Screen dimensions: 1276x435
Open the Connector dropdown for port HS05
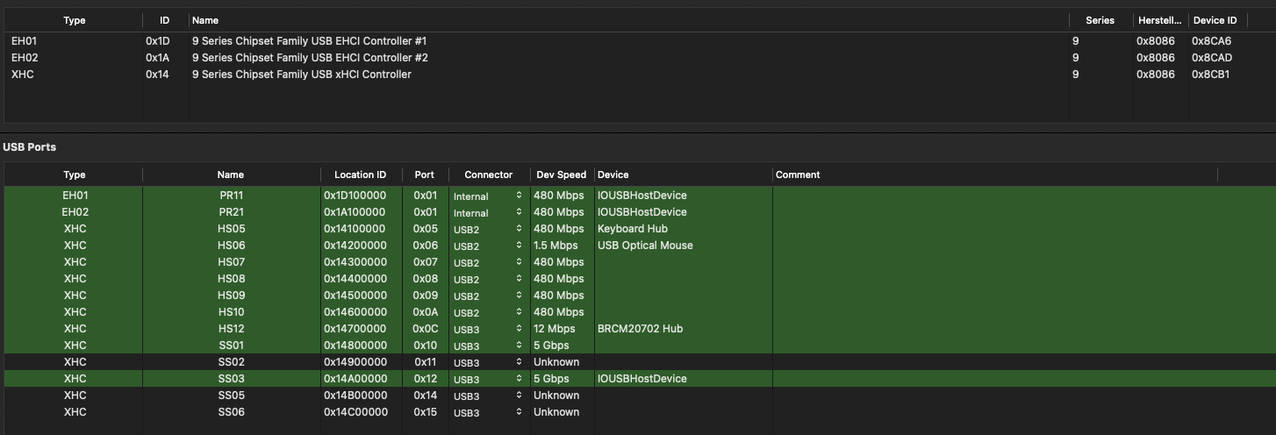tap(489, 230)
